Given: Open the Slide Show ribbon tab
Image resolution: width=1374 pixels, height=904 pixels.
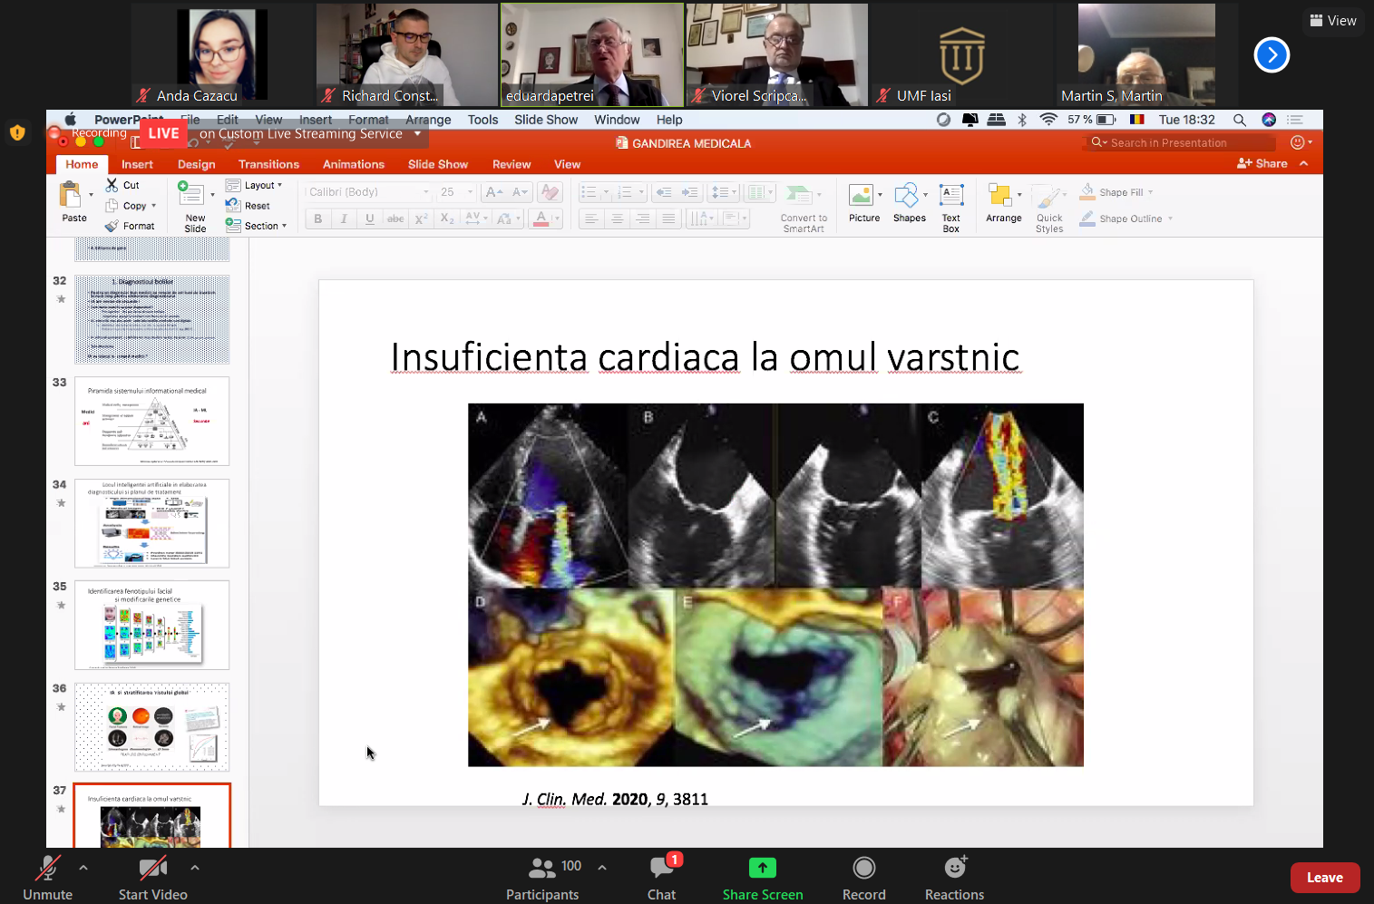Looking at the screenshot, I should pyautogui.click(x=438, y=164).
